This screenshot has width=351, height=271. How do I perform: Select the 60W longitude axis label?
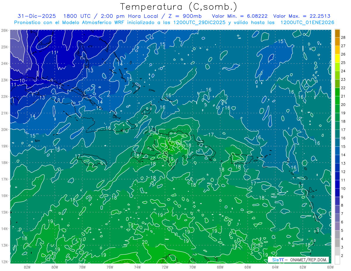[x=330, y=267]
